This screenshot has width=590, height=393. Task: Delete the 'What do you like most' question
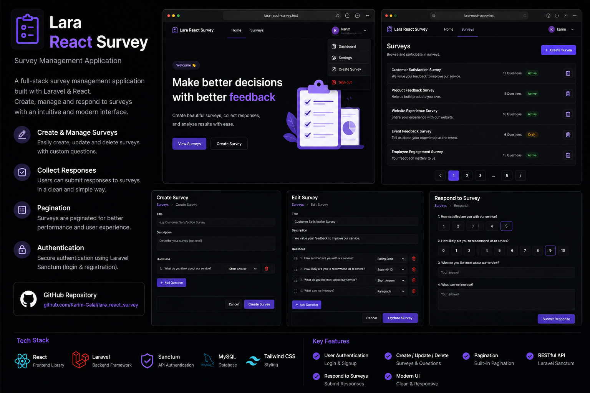point(414,280)
